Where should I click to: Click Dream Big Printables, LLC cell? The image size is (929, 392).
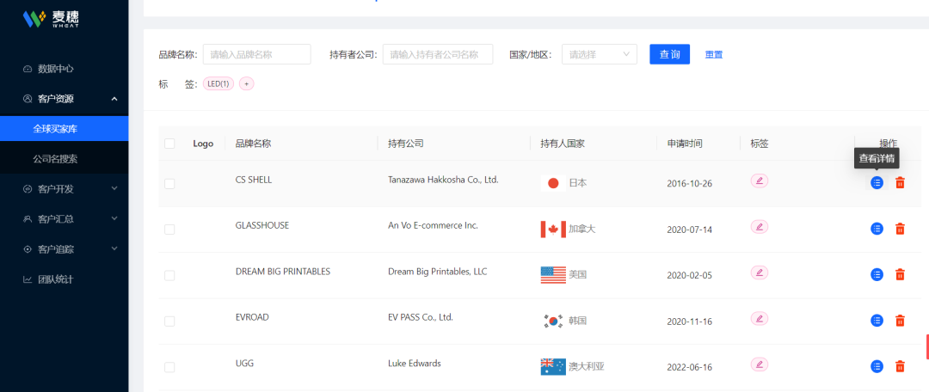[437, 271]
